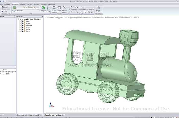Expand the Hook tree node
The image size is (179, 118).
[x=20, y=27]
